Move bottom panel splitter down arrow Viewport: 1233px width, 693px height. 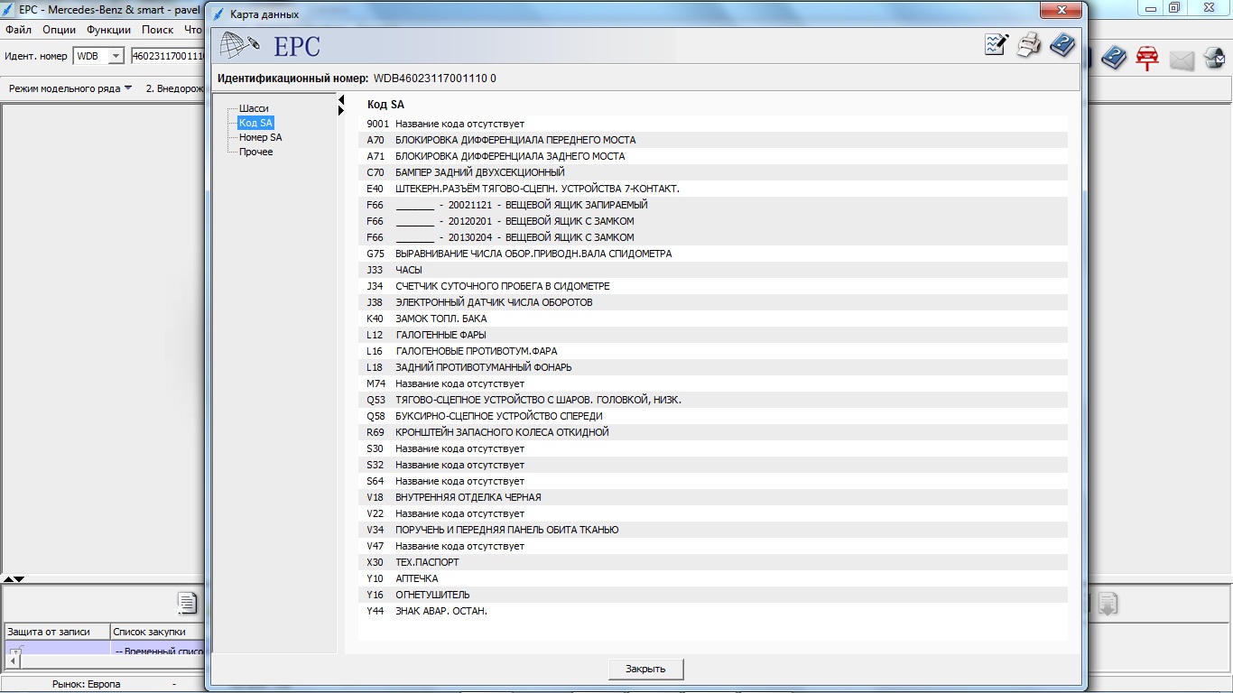click(19, 578)
